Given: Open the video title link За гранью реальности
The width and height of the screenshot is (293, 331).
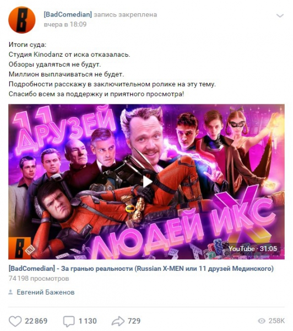Looking at the screenshot, I should click(x=141, y=269).
